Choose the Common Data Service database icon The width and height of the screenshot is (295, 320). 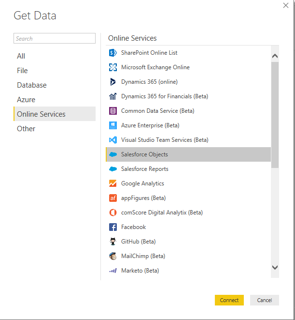(x=113, y=111)
